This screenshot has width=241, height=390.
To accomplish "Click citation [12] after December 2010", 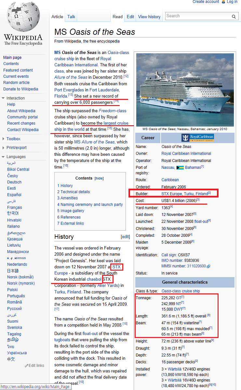I will coord(126,76).
